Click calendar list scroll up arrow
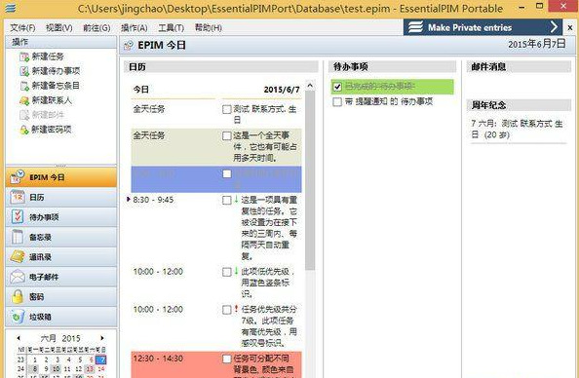 coord(310,86)
